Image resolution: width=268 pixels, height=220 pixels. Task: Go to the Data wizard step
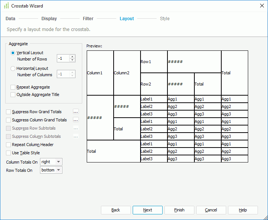(x=10, y=19)
